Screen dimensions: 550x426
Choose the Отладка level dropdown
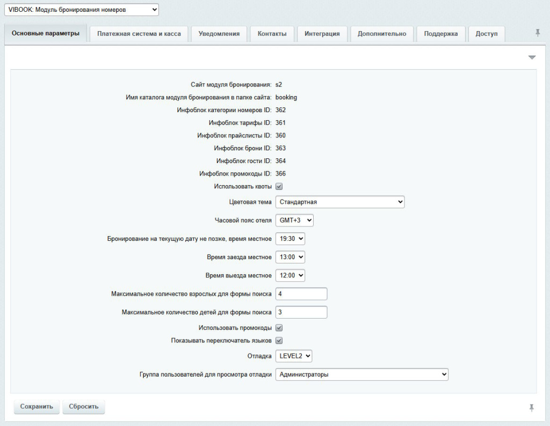[x=293, y=356]
